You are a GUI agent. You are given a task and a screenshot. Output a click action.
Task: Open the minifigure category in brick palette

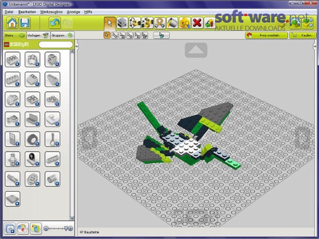click(12, 159)
